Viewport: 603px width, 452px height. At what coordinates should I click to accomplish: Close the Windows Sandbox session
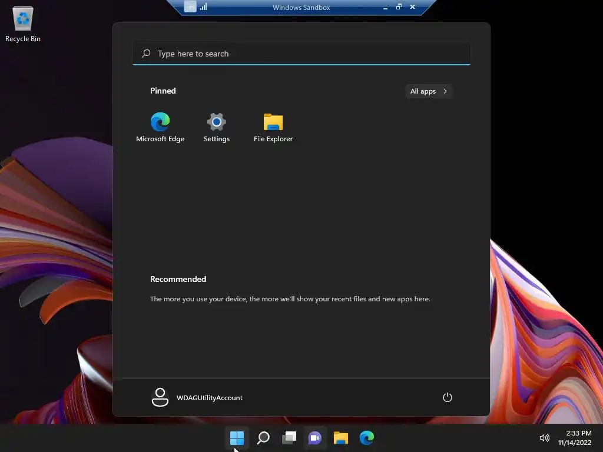pos(412,6)
